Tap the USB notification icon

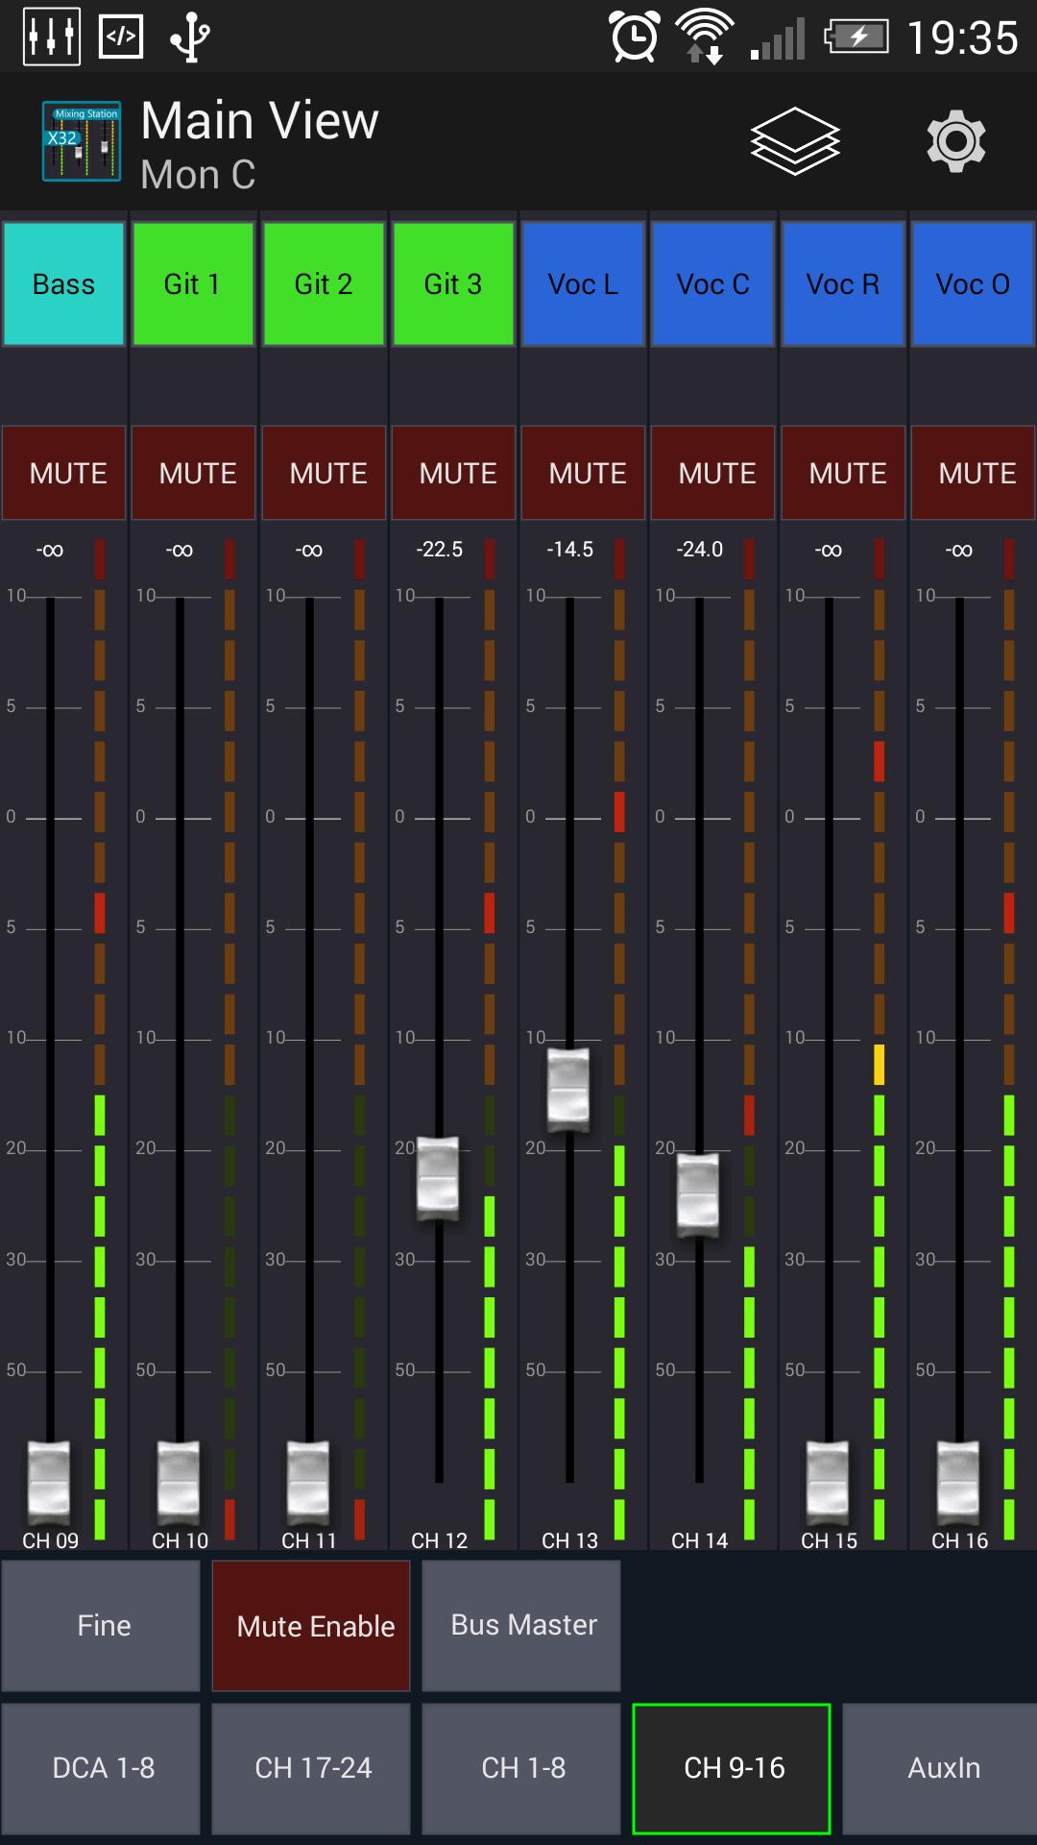[x=189, y=37]
